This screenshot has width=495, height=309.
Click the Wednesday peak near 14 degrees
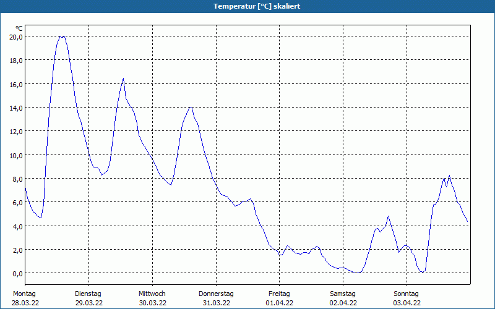click(190, 107)
